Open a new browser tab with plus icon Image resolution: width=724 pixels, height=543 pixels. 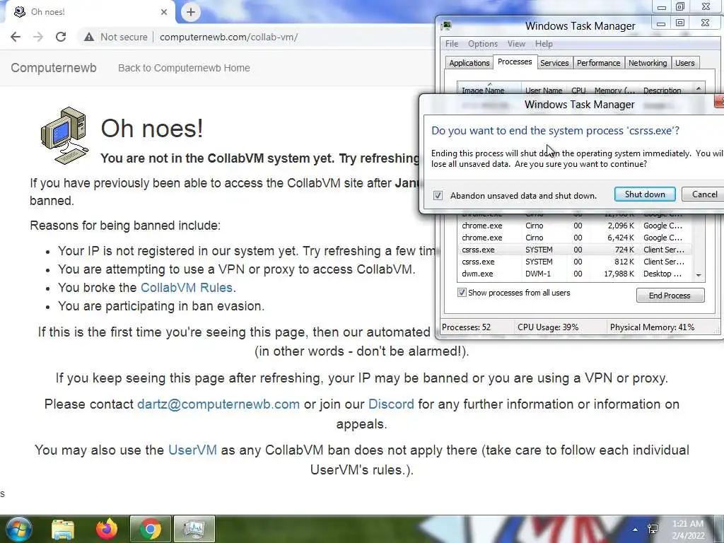[191, 12]
